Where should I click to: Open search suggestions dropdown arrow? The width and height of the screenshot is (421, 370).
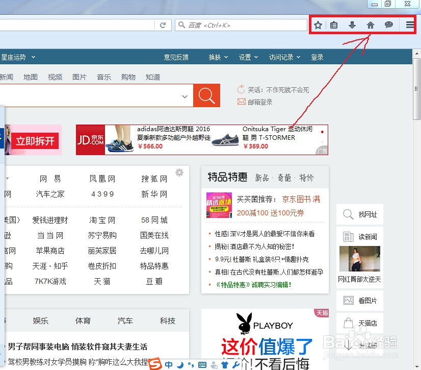click(185, 96)
